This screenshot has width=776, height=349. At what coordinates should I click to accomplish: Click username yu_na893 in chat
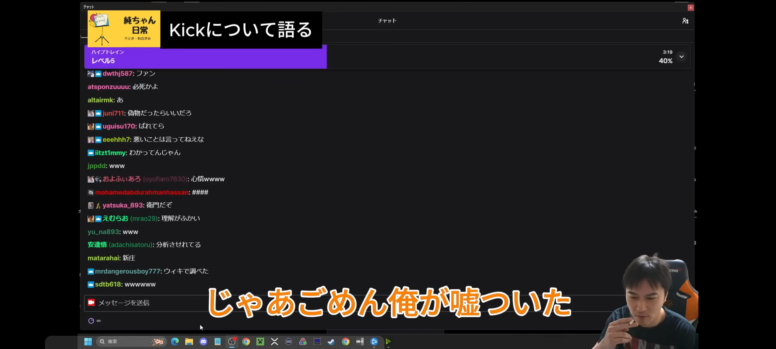103,232
